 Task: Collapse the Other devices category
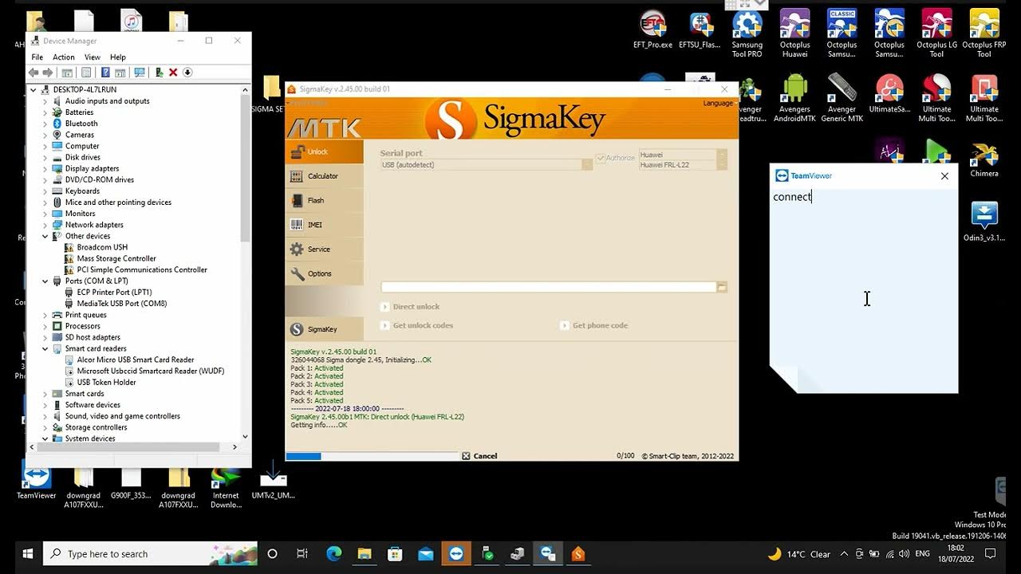(x=45, y=236)
